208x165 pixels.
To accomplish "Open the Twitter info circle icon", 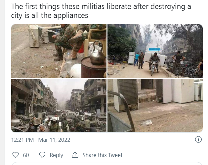I will pos(198,139).
